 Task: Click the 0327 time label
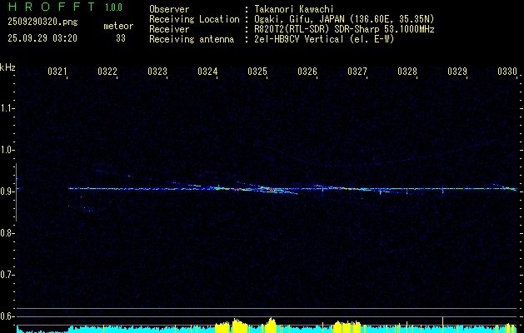pos(357,72)
